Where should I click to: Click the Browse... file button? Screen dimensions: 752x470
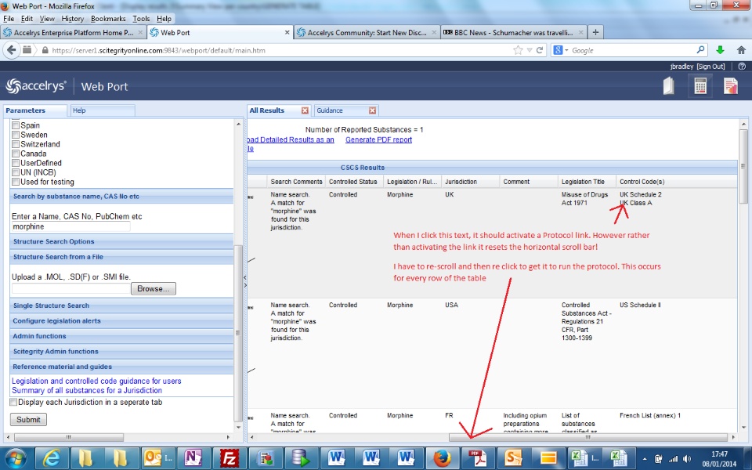(x=153, y=289)
